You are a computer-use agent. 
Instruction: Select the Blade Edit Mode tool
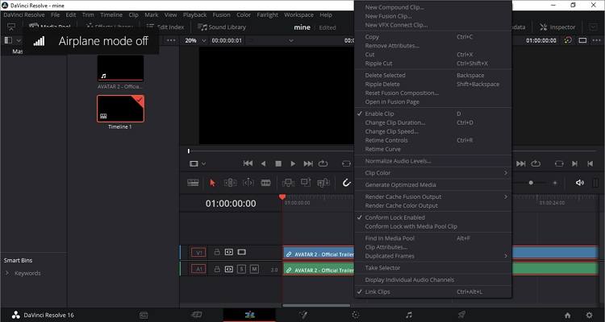(266, 183)
